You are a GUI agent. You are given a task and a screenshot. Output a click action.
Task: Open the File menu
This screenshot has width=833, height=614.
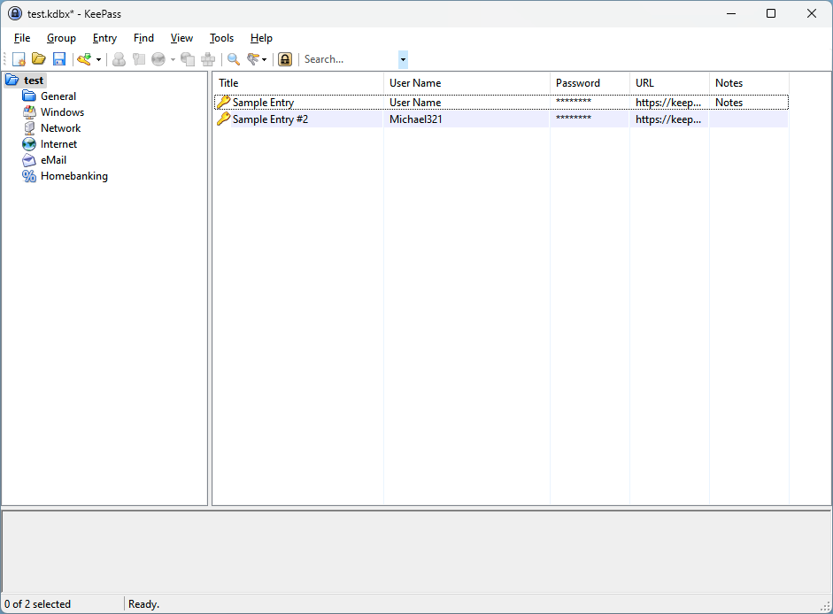coord(22,38)
